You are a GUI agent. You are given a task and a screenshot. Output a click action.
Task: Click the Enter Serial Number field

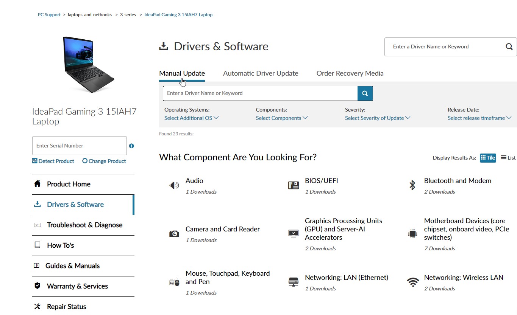point(79,146)
